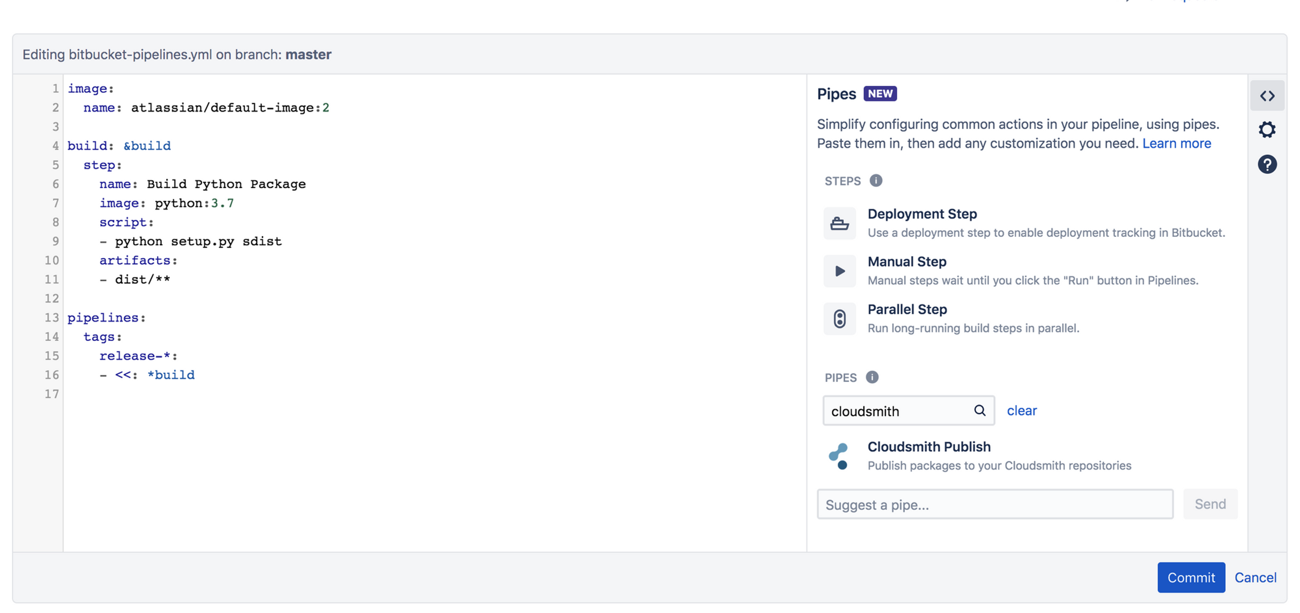Open the settings gear icon
This screenshot has width=1300, height=613.
pyautogui.click(x=1267, y=130)
